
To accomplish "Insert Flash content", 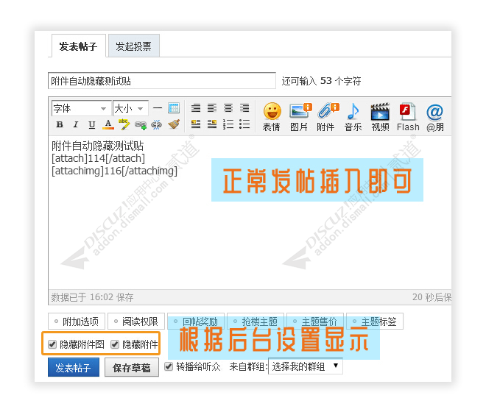I will [x=408, y=117].
